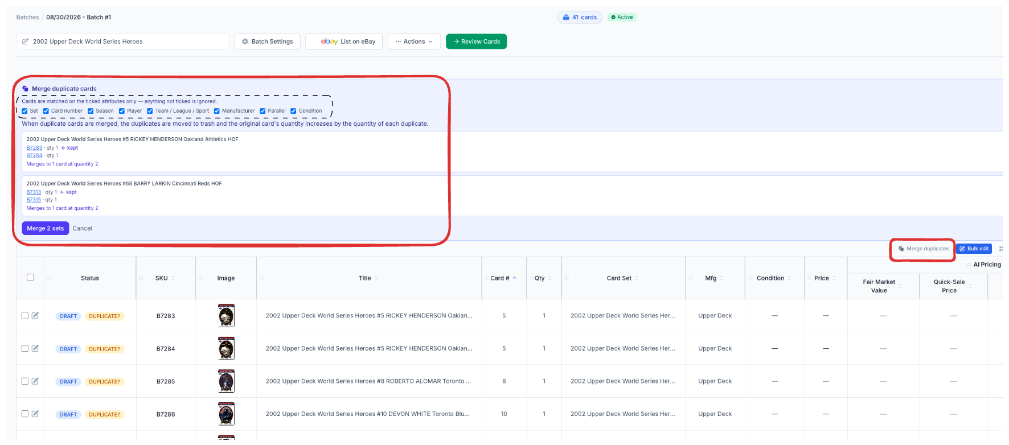The image size is (1009, 445).
Task: Click edit icon on B7285 row
Action: point(35,381)
